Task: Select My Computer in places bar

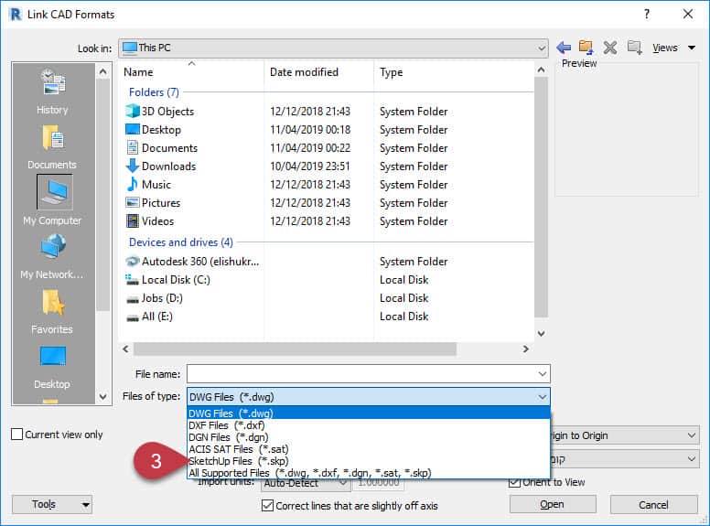Action: [x=52, y=200]
